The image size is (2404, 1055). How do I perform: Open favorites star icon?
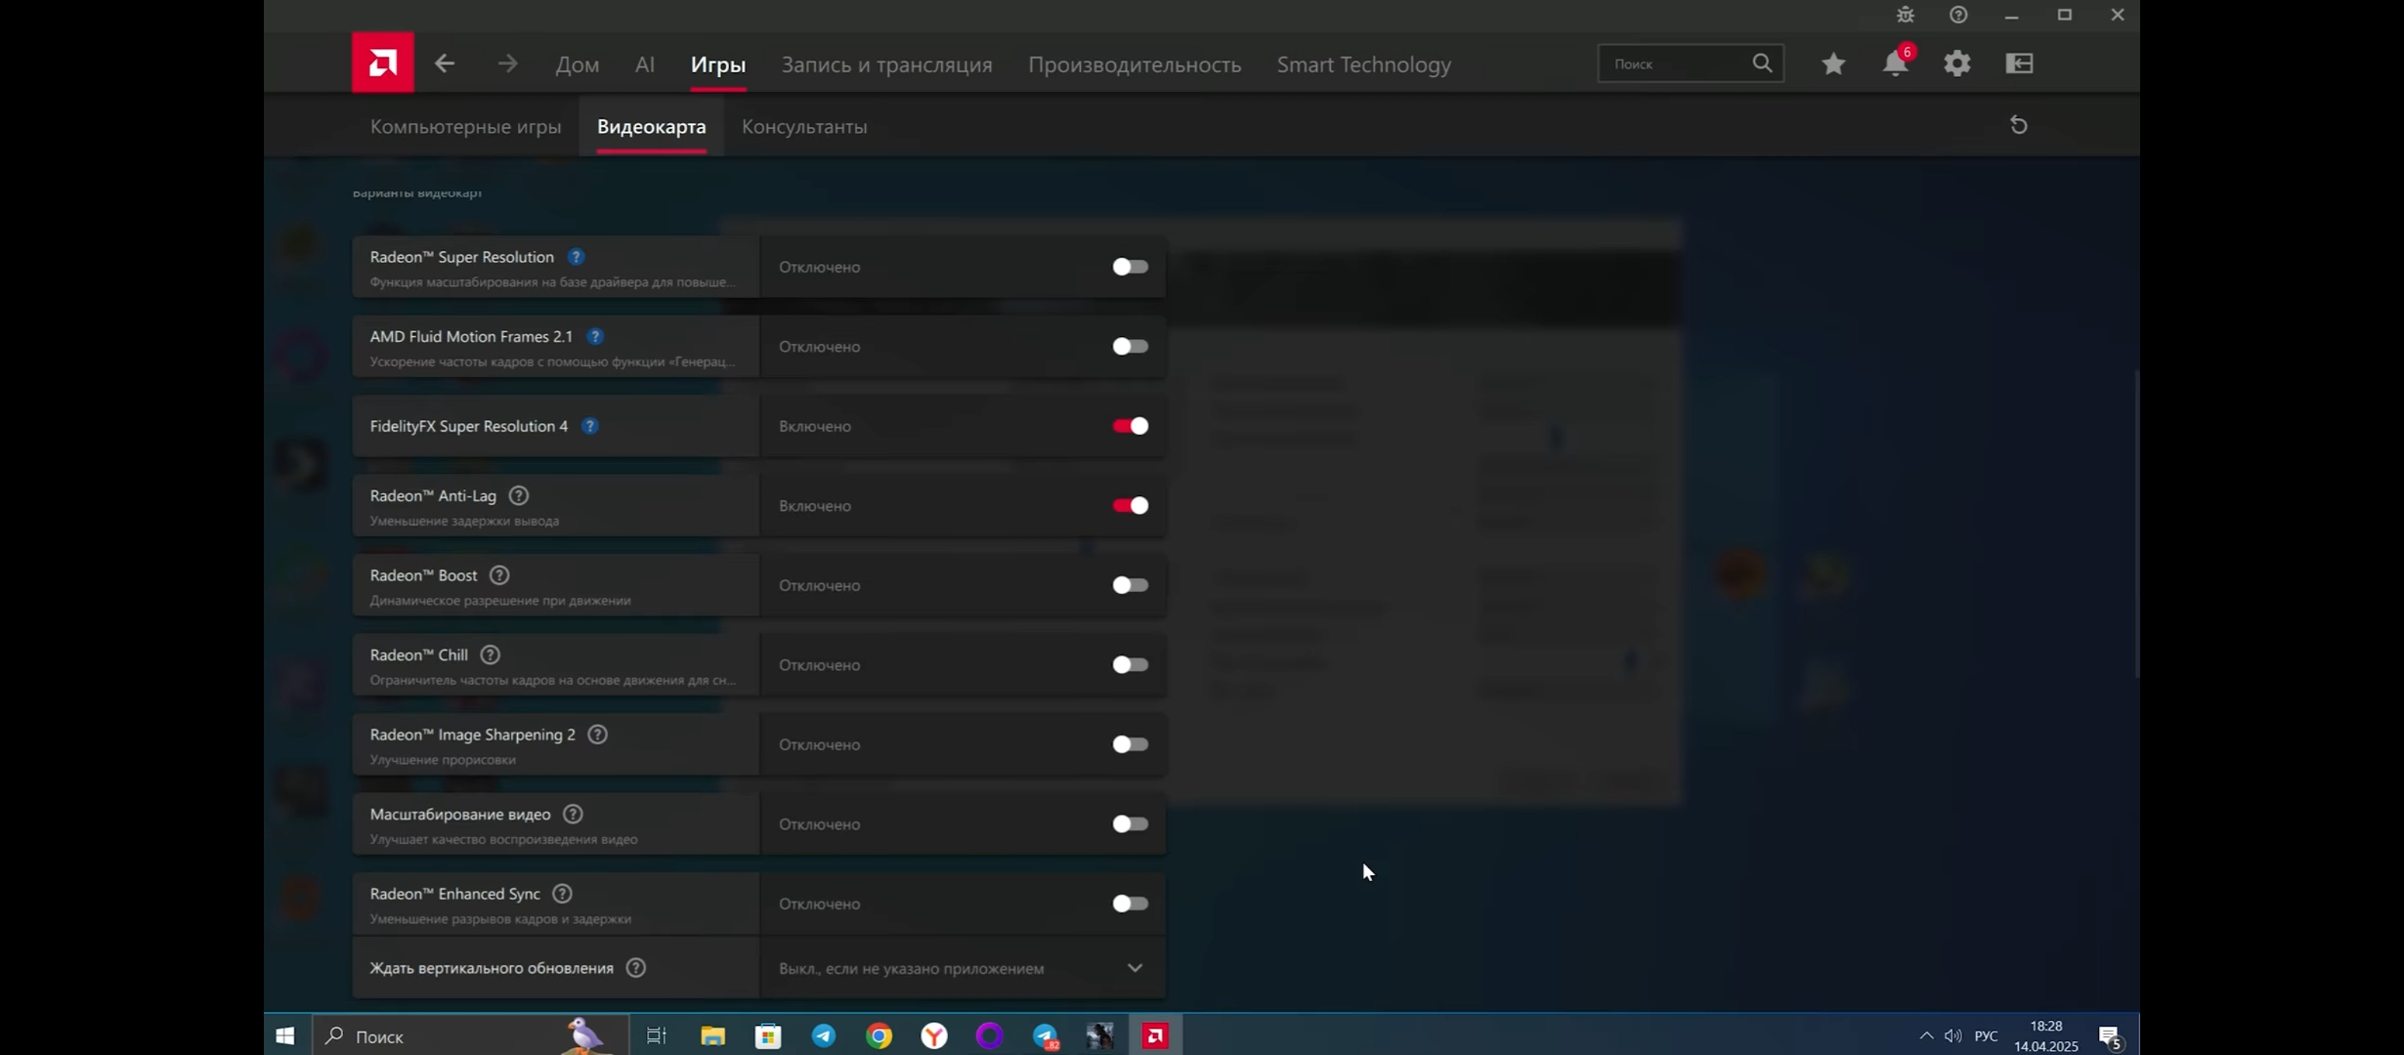tap(1833, 63)
